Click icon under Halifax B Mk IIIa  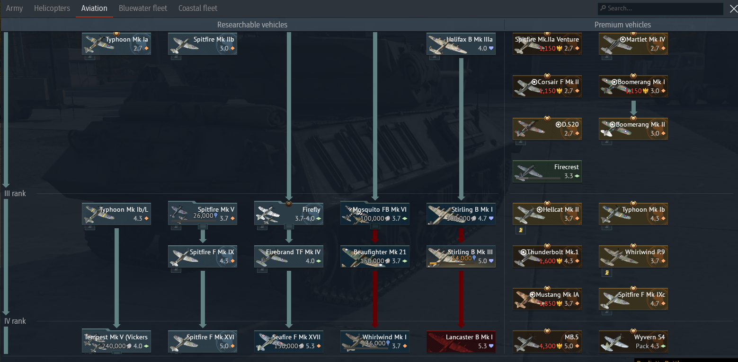click(x=434, y=57)
